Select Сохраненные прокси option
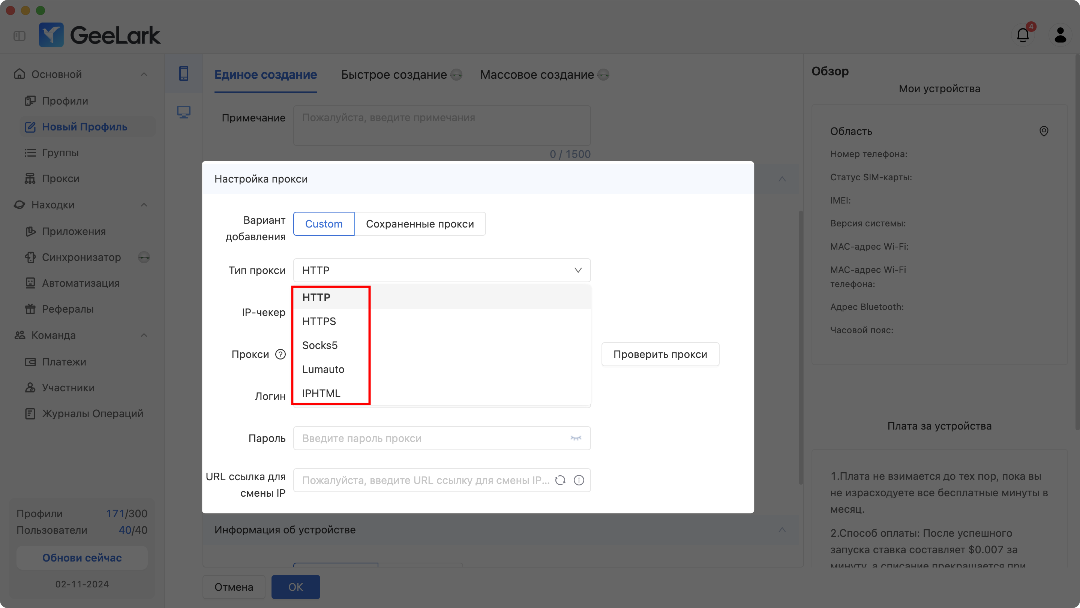This screenshot has height=608, width=1080. (x=420, y=224)
